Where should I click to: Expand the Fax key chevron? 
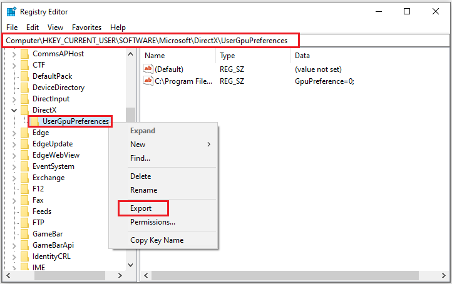pos(14,200)
